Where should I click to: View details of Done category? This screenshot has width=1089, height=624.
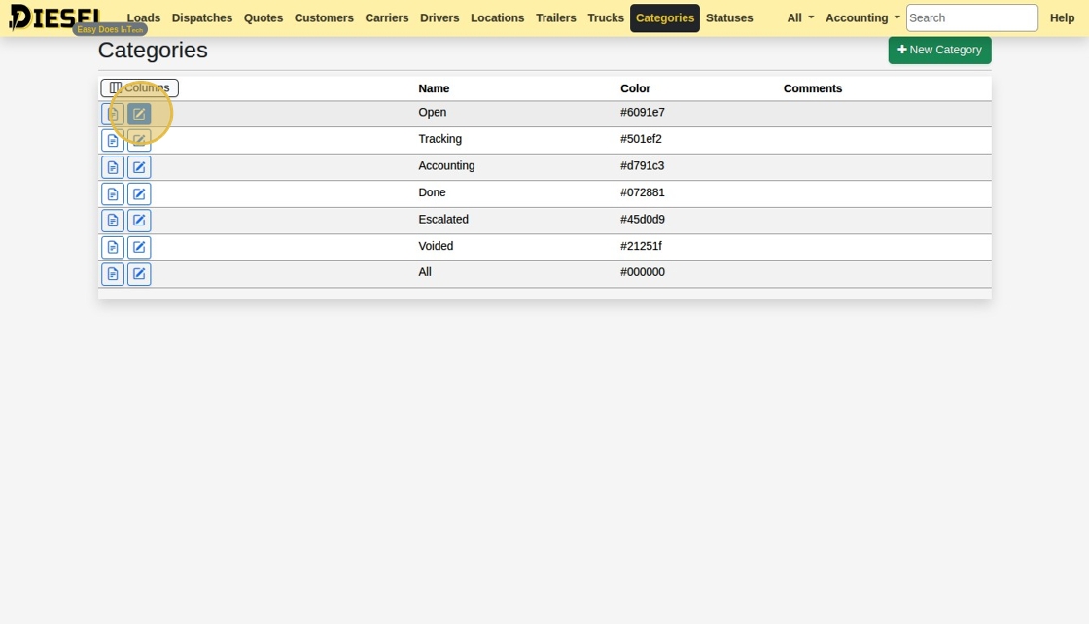click(113, 193)
